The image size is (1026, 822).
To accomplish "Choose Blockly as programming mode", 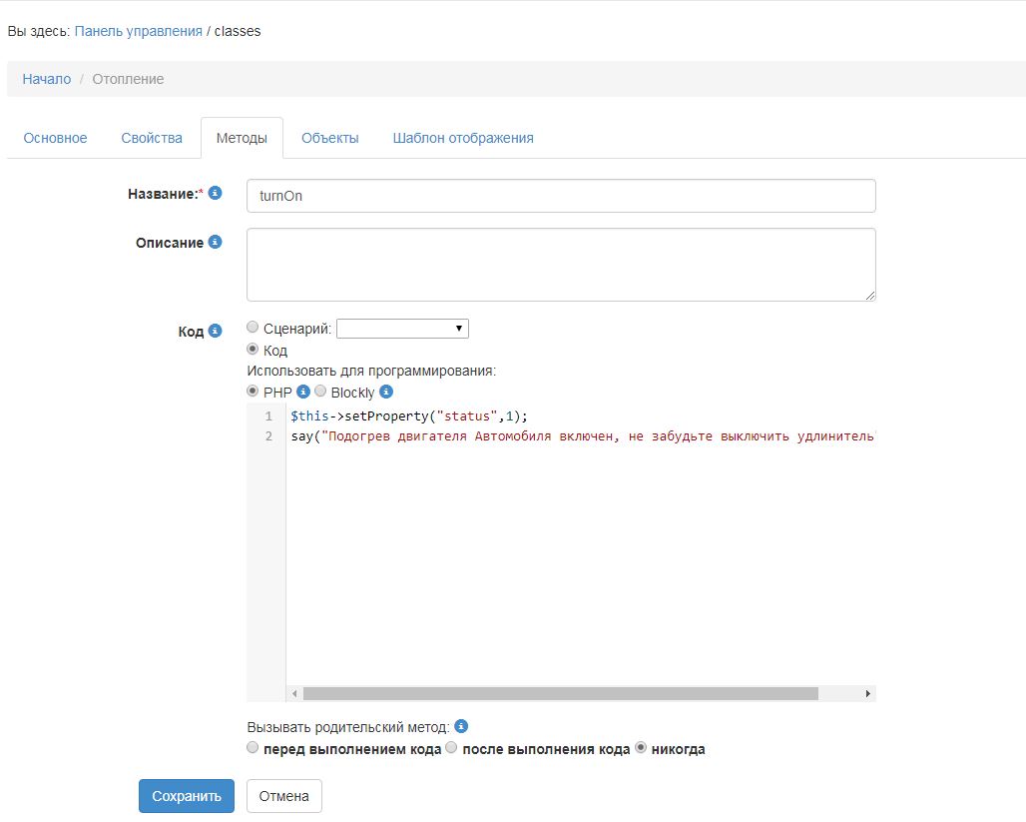I will pos(320,392).
